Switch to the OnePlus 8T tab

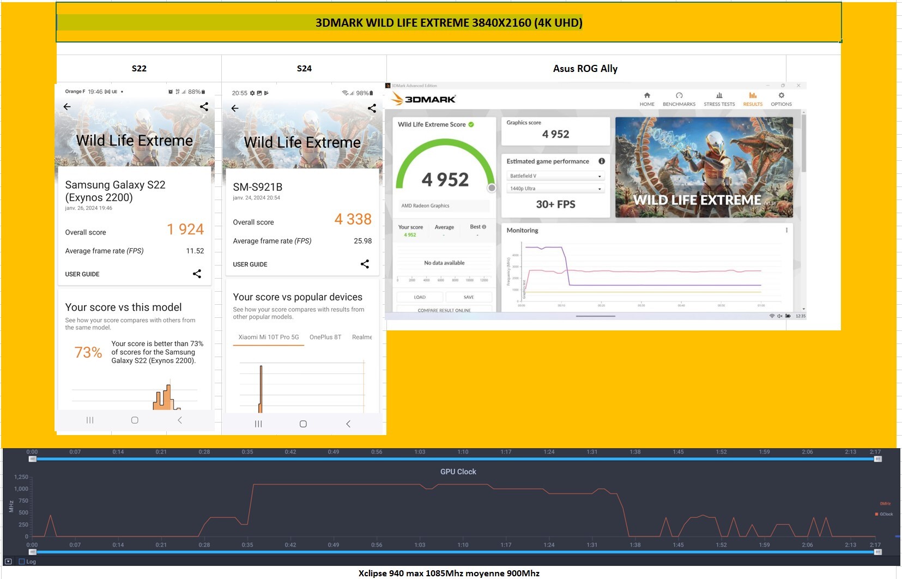(325, 337)
